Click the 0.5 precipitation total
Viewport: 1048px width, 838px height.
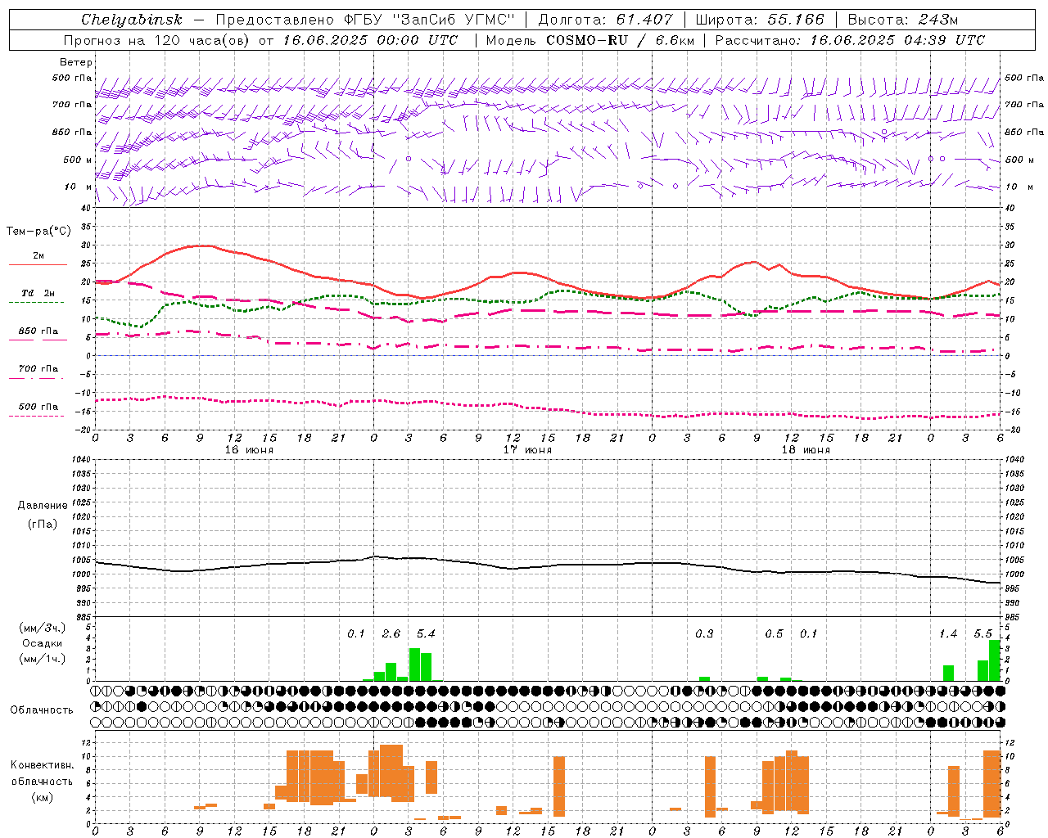tap(774, 634)
